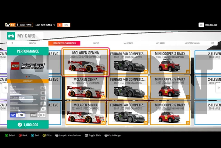
Task: Open the LANCIA manufacturer tab
Action: pos(32,43)
